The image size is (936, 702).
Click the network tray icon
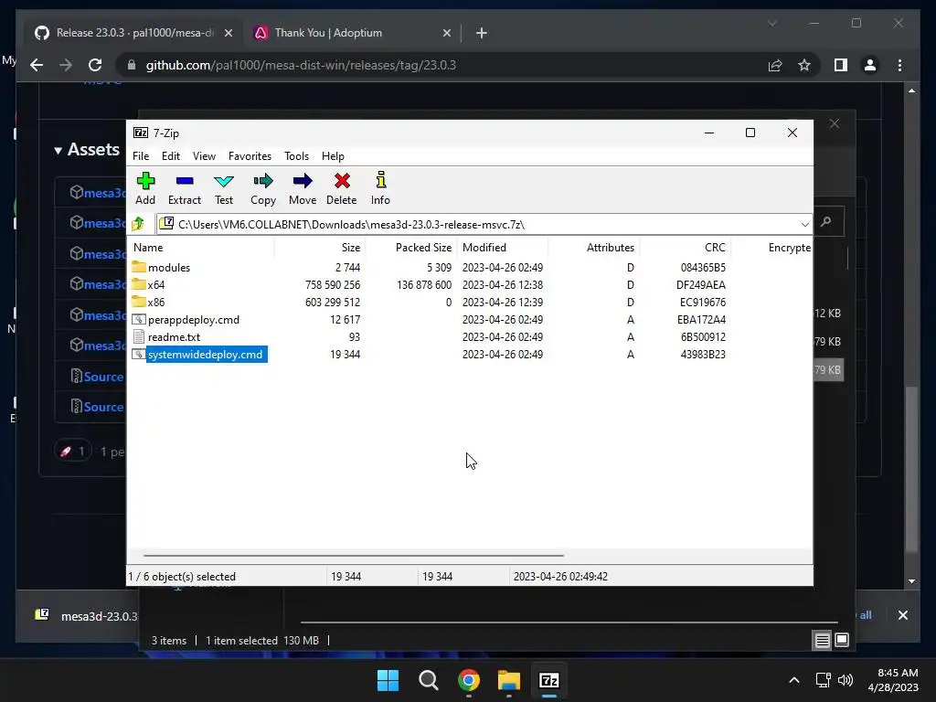(x=824, y=680)
